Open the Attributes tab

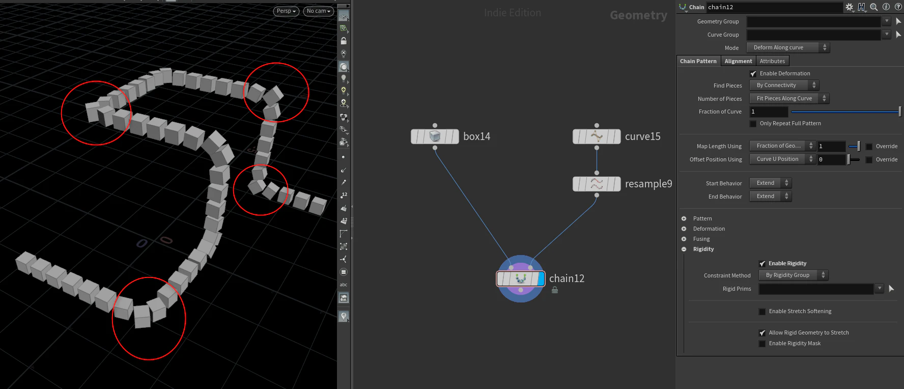coord(772,61)
